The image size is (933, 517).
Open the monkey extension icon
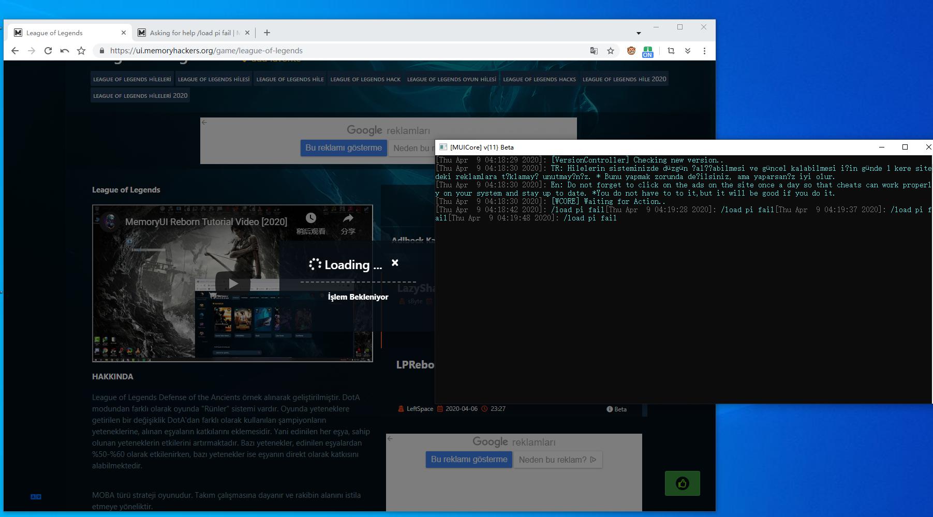click(631, 51)
